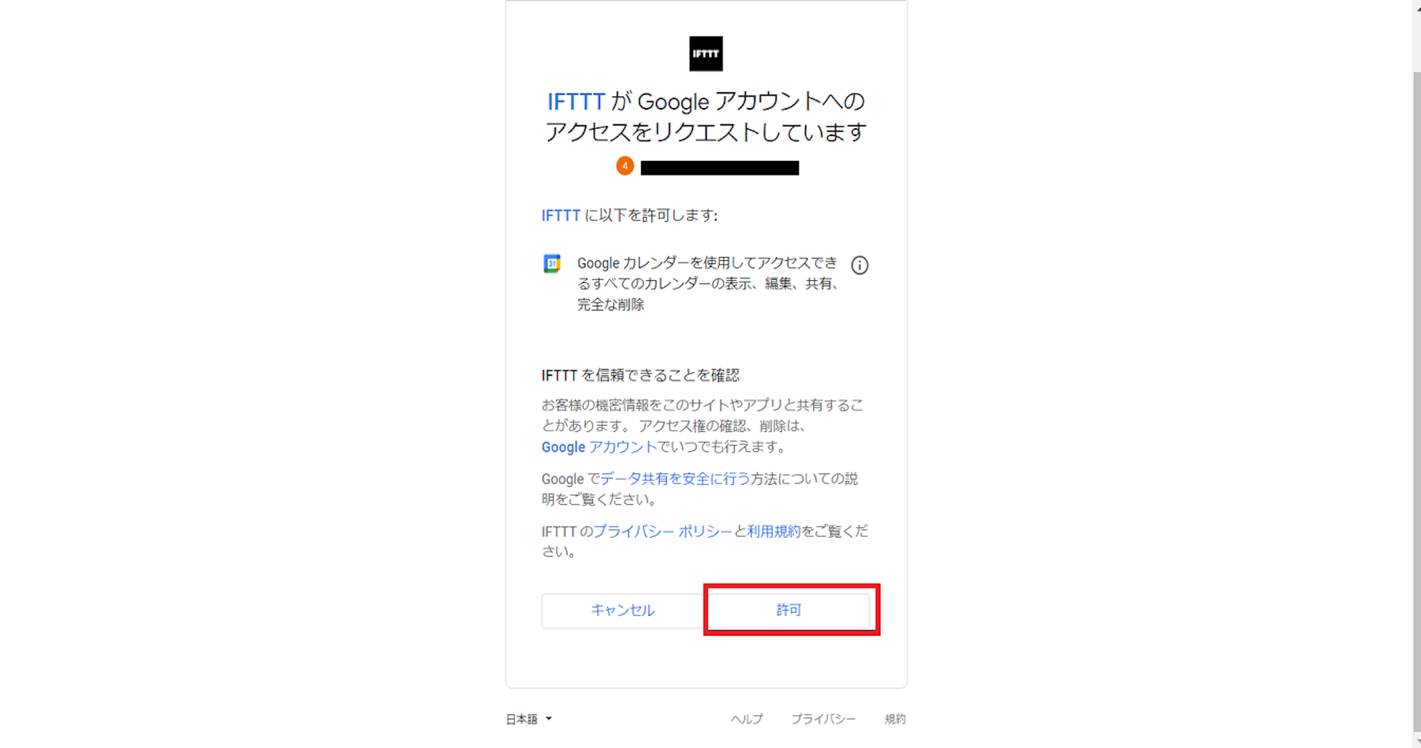This screenshot has width=1421, height=748.
Task: Click the 規約 footer link
Action: (895, 719)
